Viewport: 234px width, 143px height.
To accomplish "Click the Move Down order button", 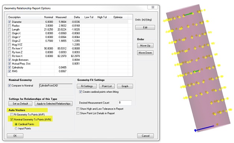I will [x=145, y=53].
